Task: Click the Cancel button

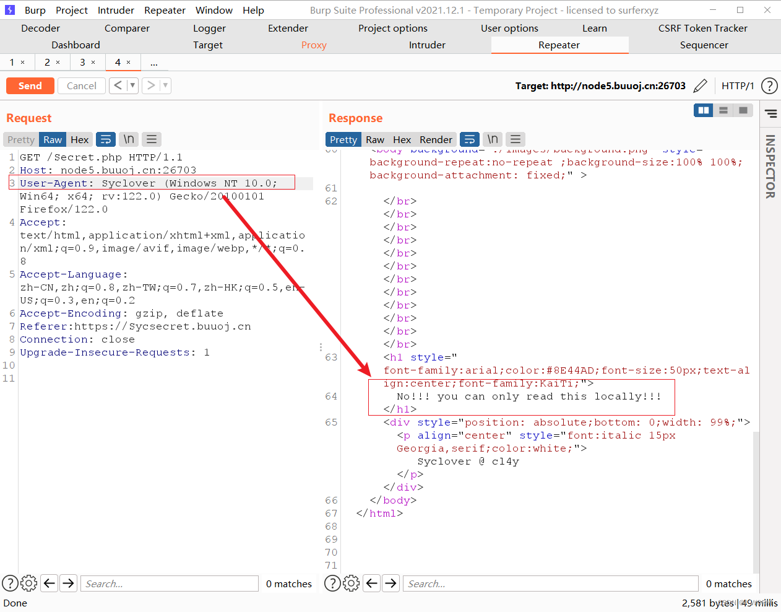Action: point(82,85)
